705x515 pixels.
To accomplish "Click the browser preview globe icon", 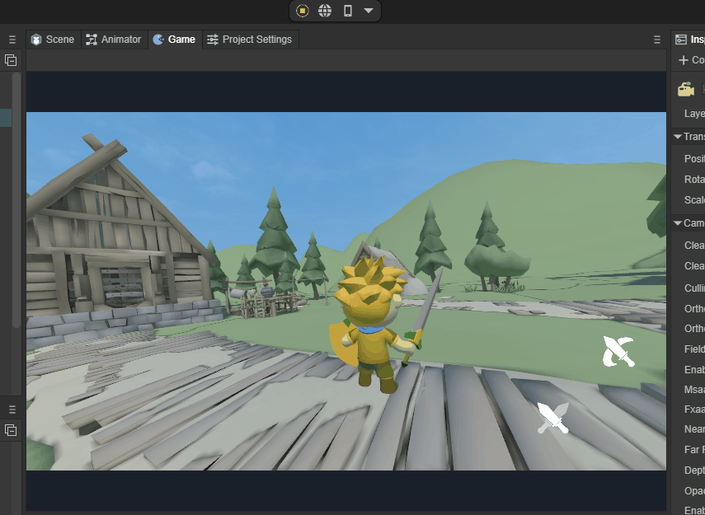I will (325, 11).
